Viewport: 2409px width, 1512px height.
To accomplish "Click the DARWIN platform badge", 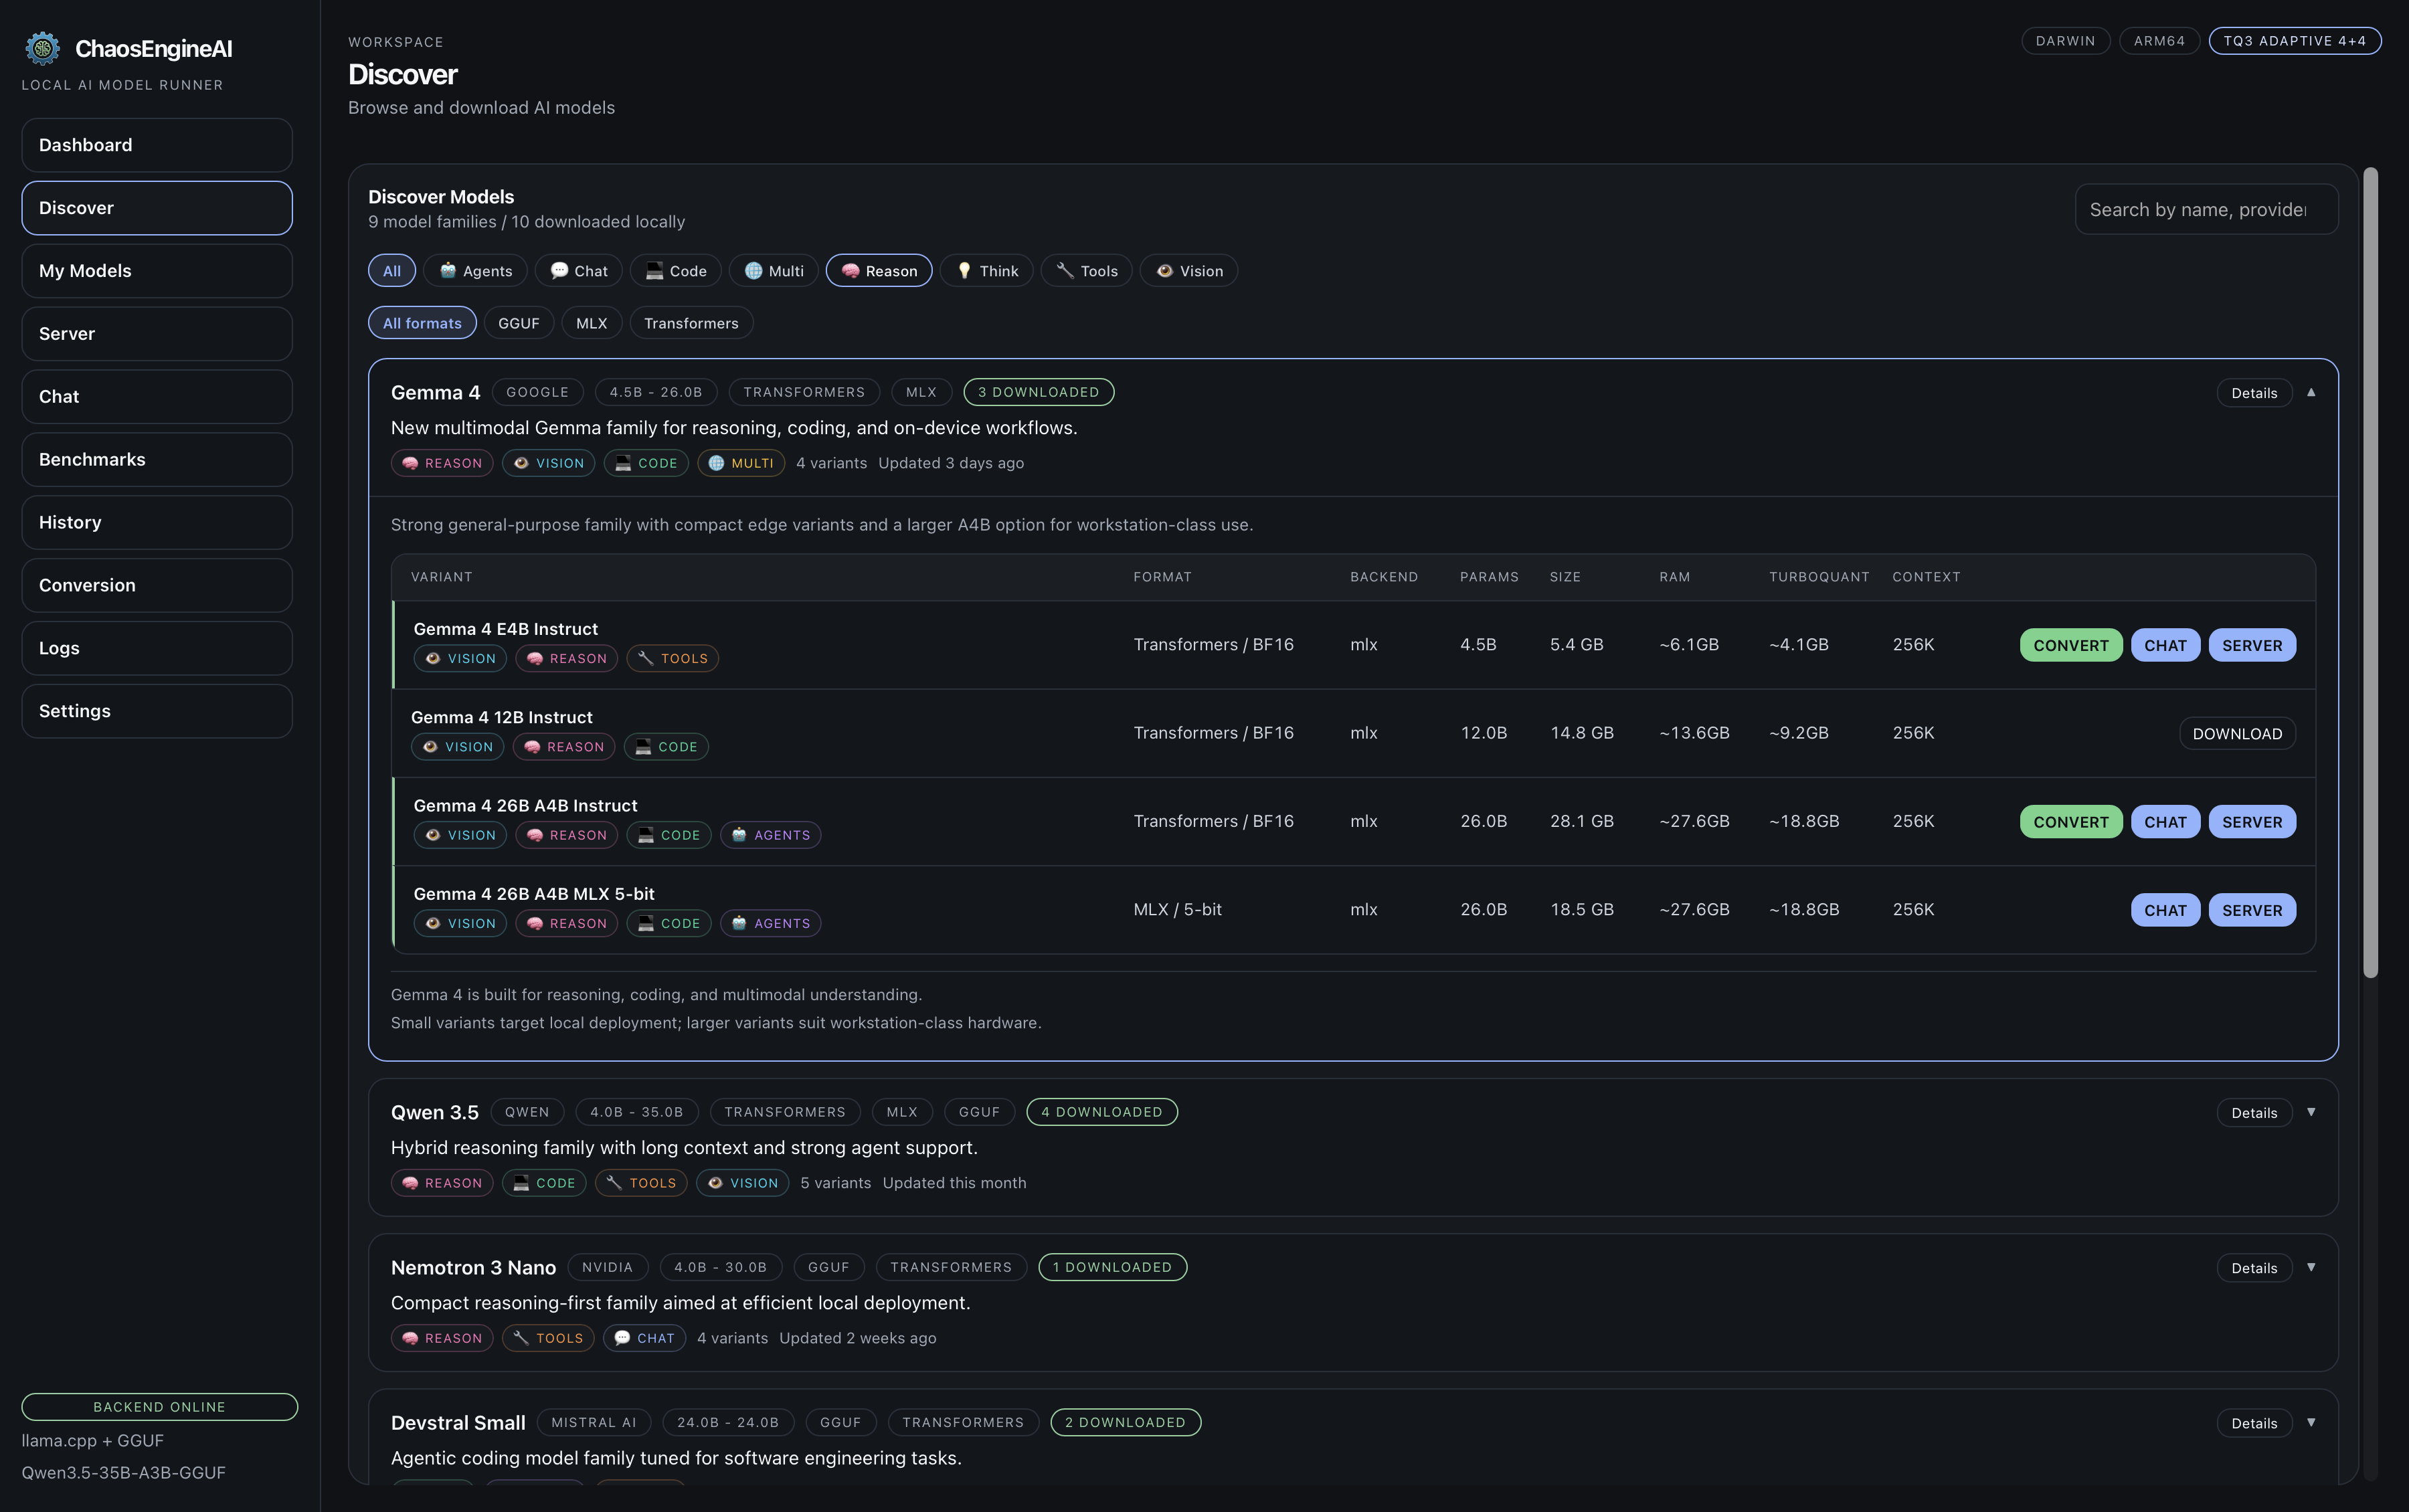I will coord(2065,41).
